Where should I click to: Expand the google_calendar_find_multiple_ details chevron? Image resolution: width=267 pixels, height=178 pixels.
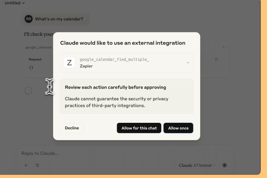pos(188,63)
